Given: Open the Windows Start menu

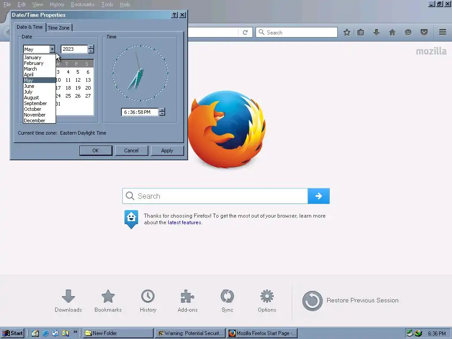Looking at the screenshot, I should (x=13, y=333).
